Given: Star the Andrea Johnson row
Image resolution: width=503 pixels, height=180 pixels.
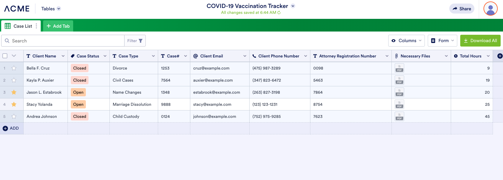Looking at the screenshot, I should click(x=14, y=116).
